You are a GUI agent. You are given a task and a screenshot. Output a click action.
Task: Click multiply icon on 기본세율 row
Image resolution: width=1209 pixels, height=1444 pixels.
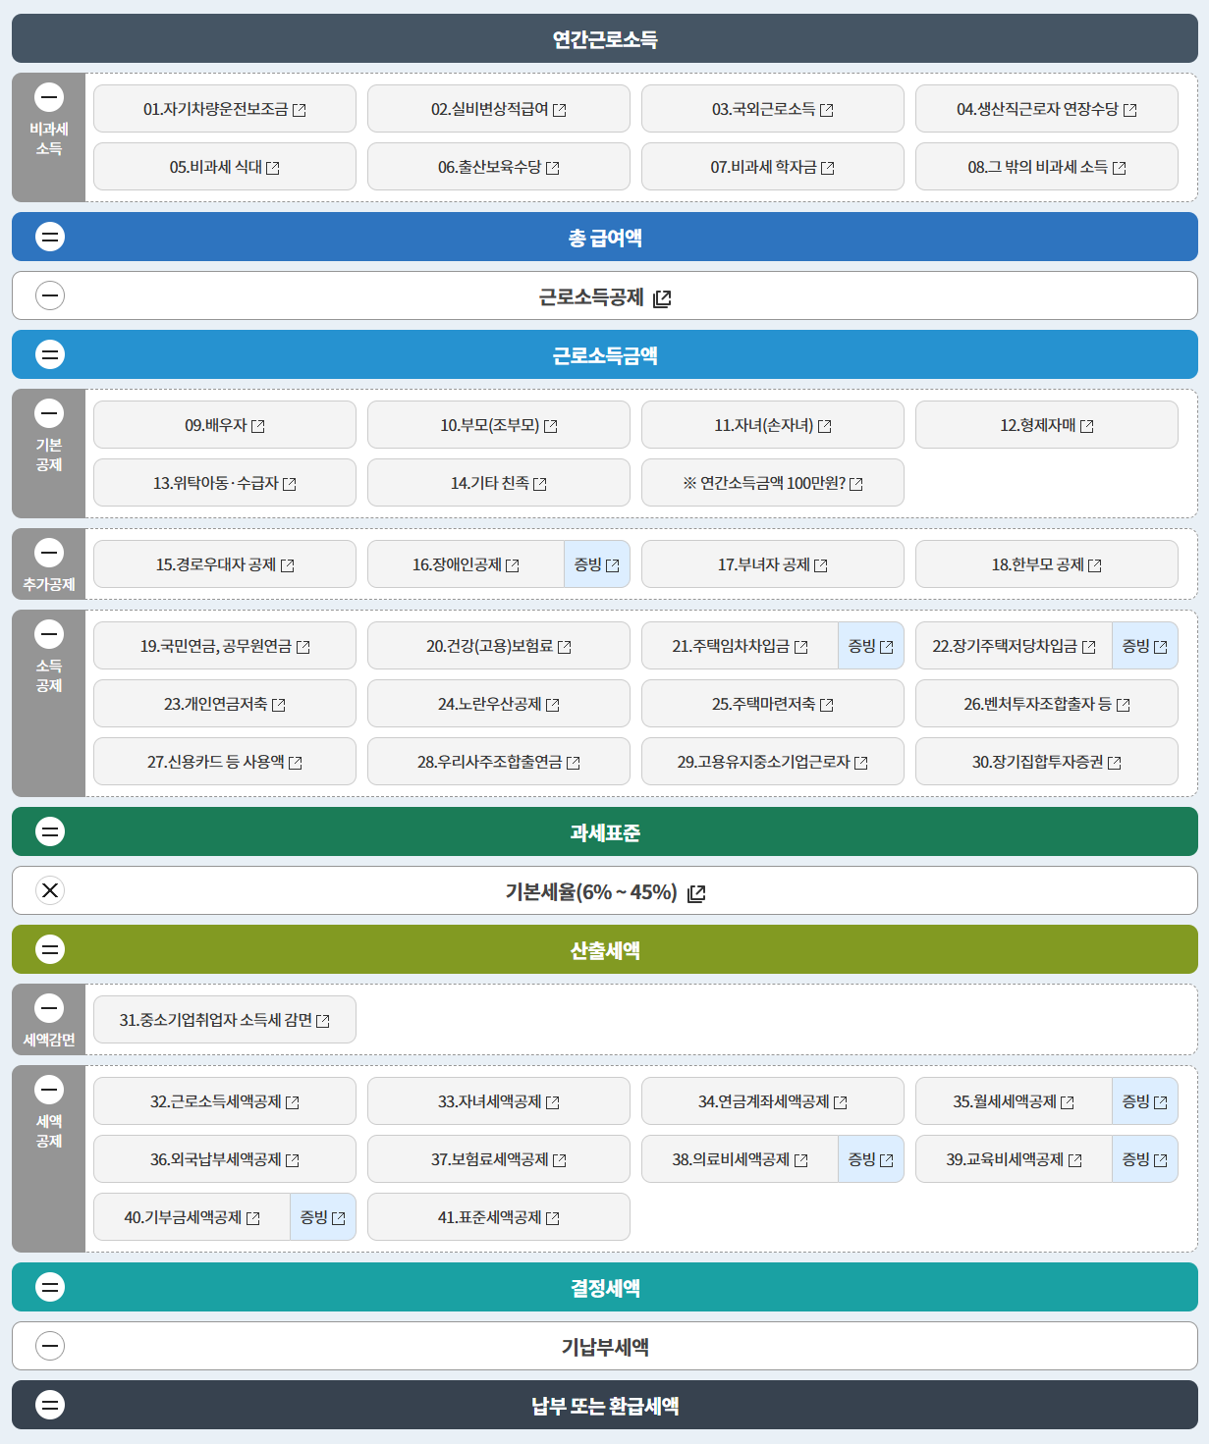point(50,890)
